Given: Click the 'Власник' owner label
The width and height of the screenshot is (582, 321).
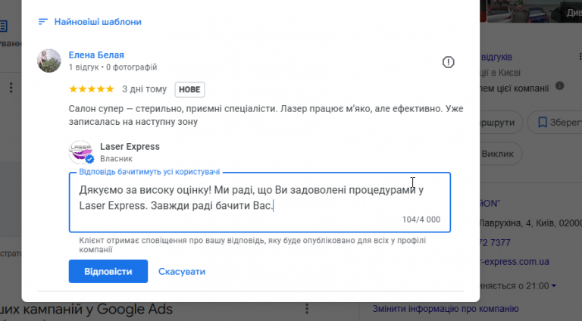Looking at the screenshot, I should pos(116,159).
